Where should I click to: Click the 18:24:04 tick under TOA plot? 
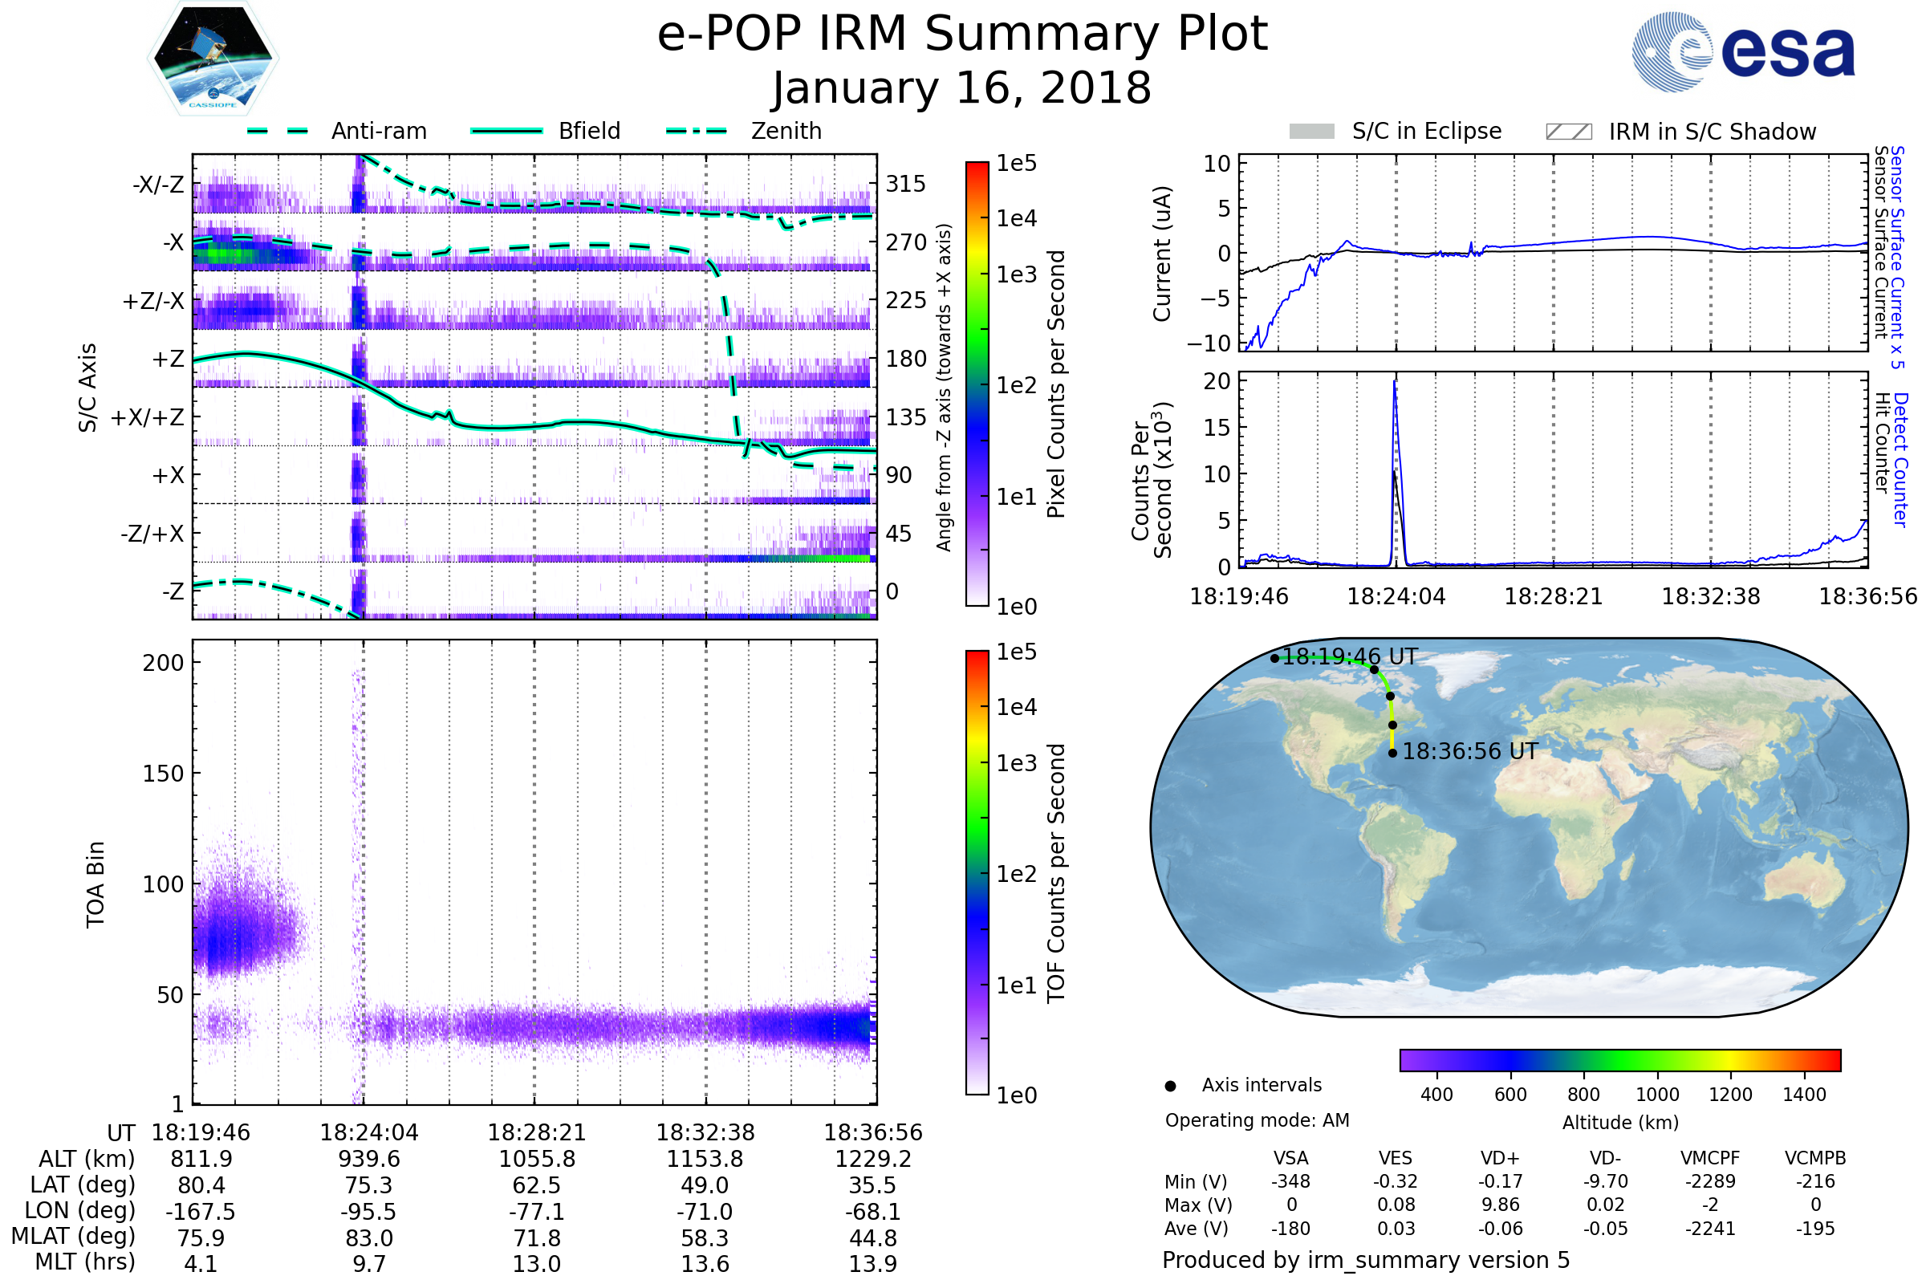tap(368, 1132)
